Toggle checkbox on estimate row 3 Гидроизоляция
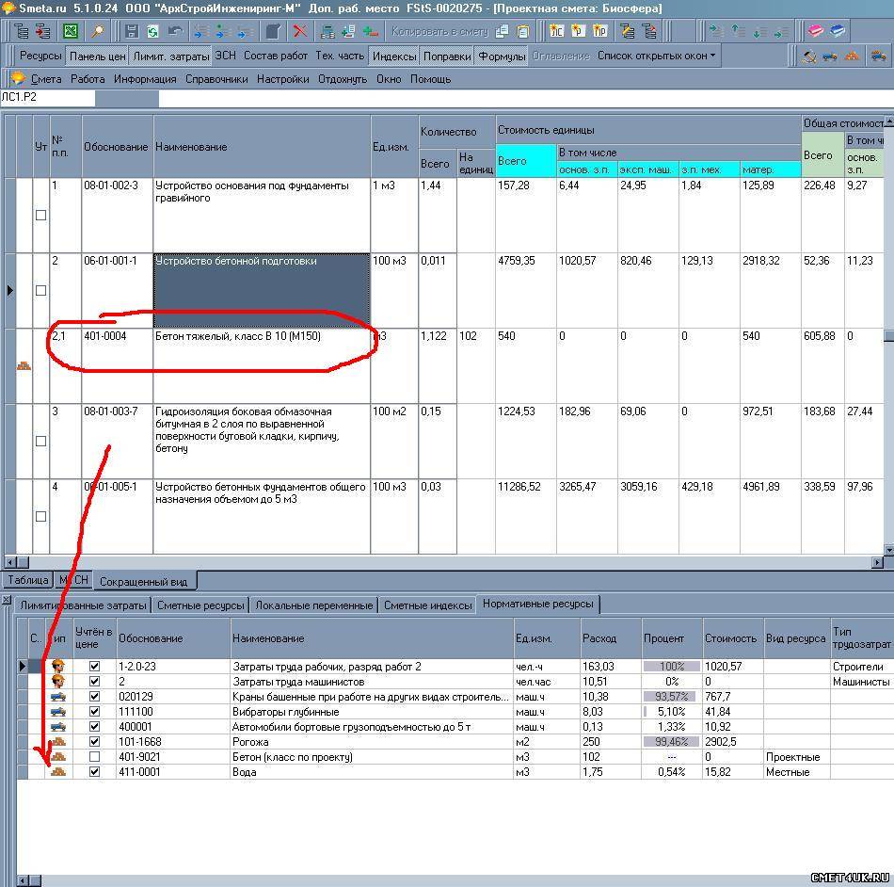This screenshot has height=887, width=894. tap(40, 441)
